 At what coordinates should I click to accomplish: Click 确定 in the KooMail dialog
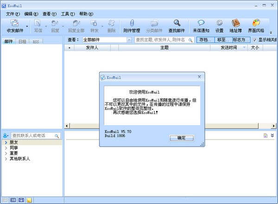click(x=182, y=138)
